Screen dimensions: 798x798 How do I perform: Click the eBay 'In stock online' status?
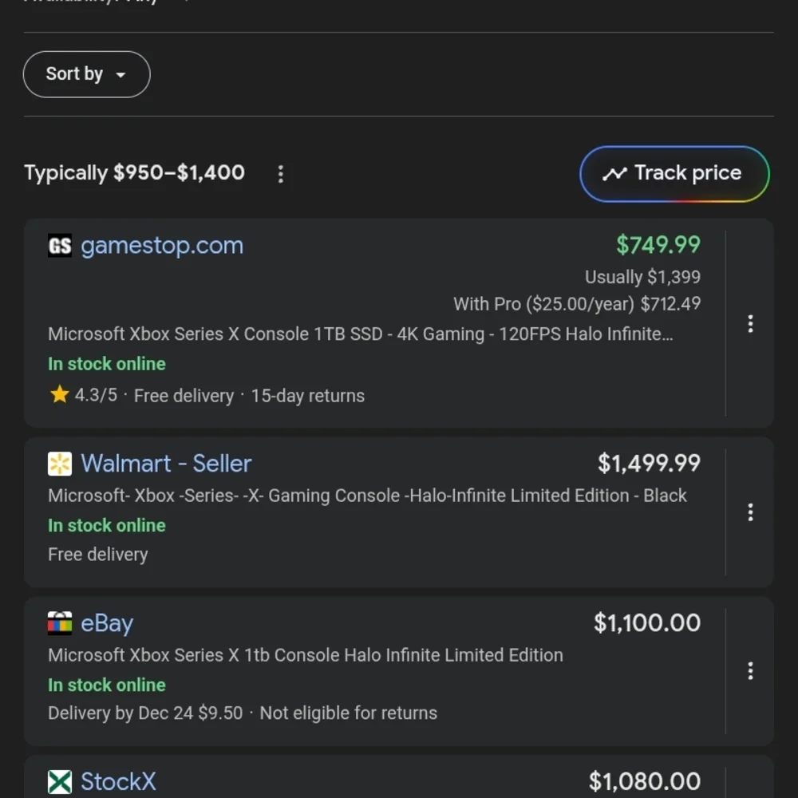pos(107,685)
